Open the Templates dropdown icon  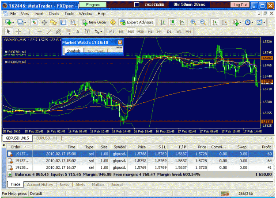coord(260,23)
